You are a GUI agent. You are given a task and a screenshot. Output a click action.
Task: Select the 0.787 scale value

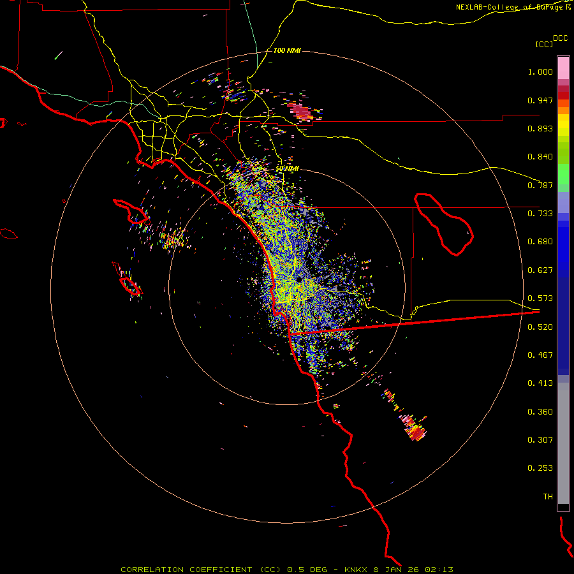click(540, 185)
